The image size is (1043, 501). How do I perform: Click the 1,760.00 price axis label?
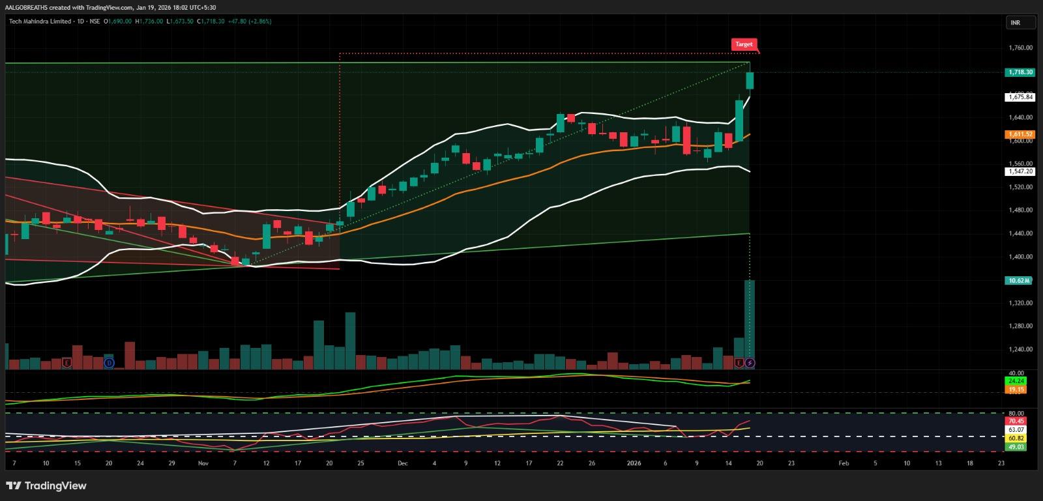(x=1020, y=48)
